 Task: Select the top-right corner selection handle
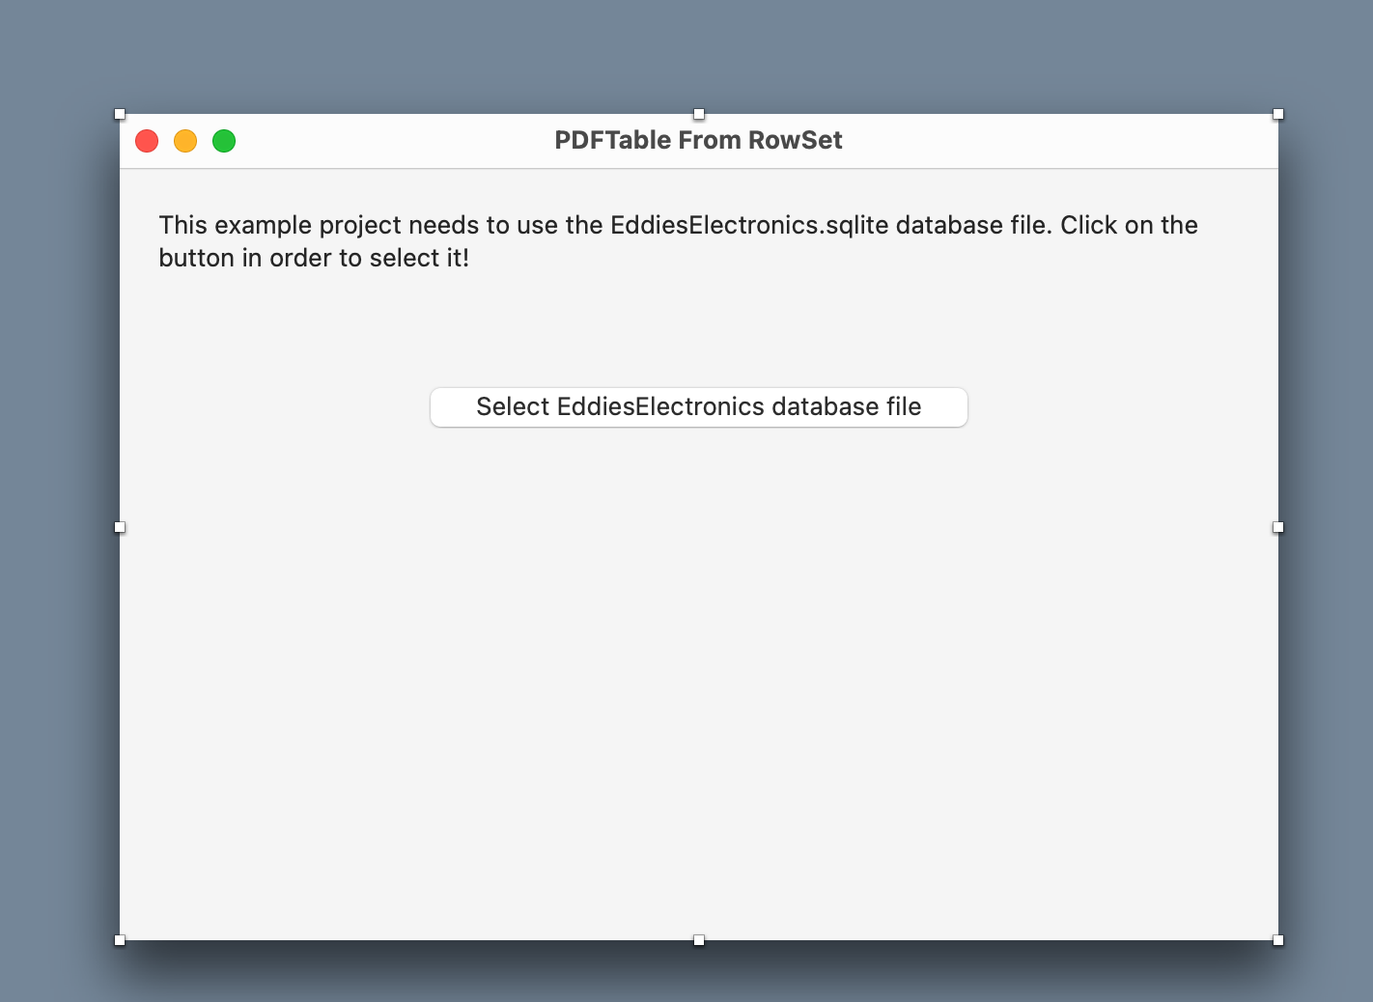click(1278, 114)
